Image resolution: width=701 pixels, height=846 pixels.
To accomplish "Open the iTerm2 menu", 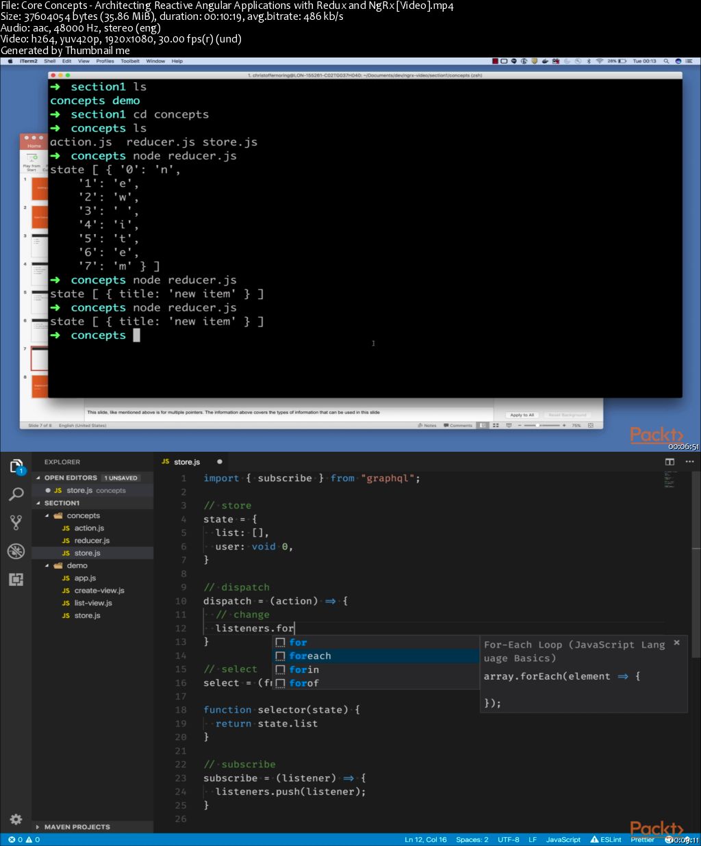I will click(29, 61).
